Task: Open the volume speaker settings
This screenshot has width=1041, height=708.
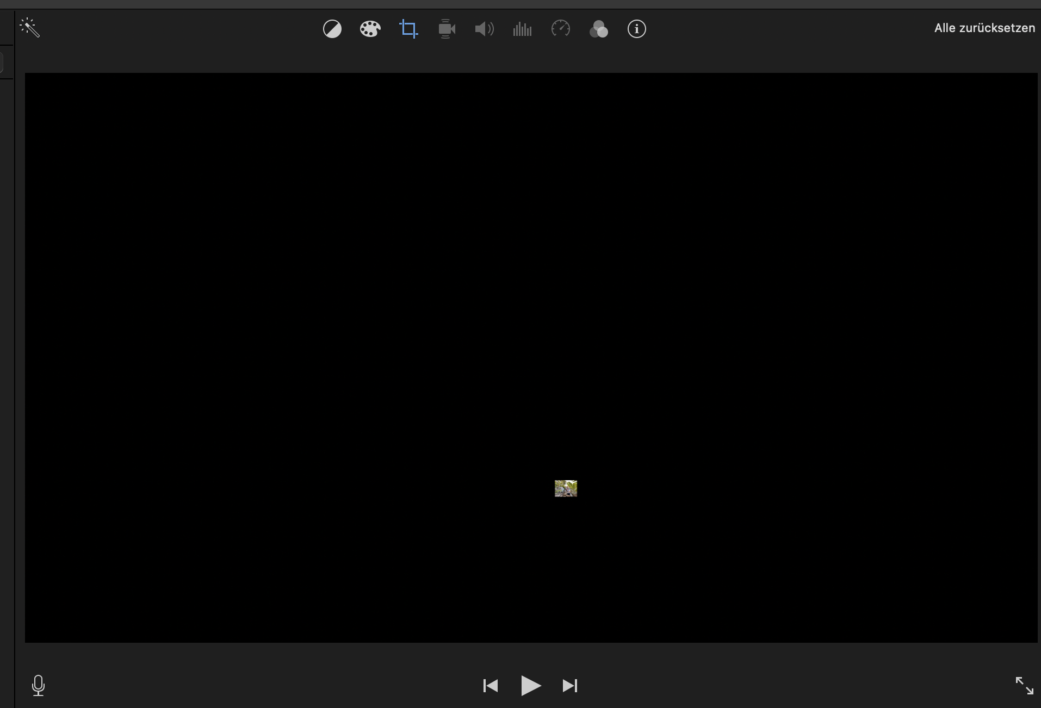Action: pos(484,29)
